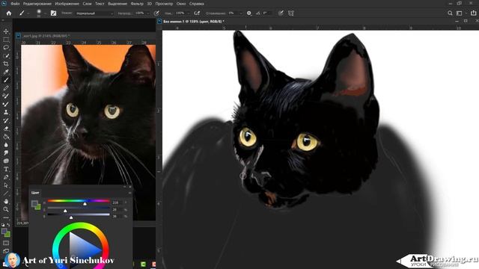Open the brush preset picker dropdown
The image size is (479, 269).
[45, 13]
